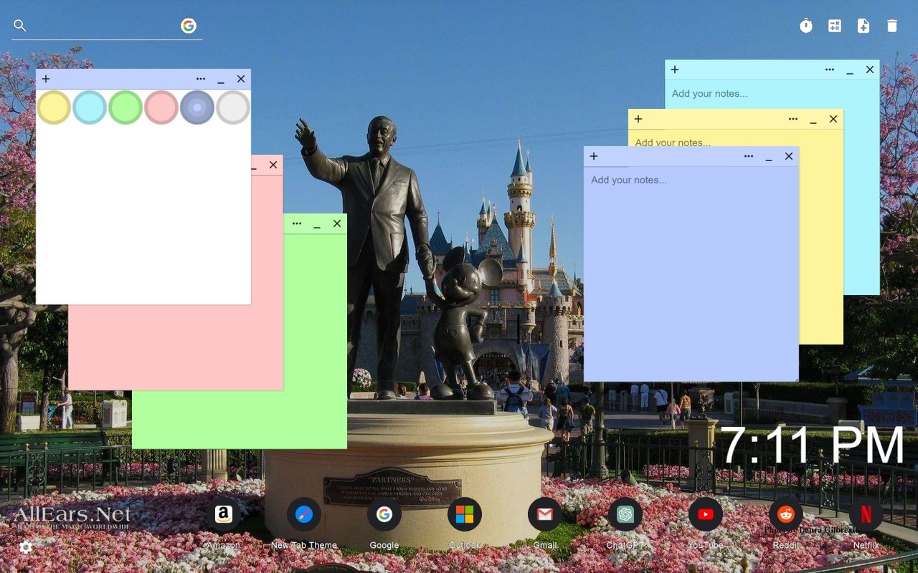Image resolution: width=918 pixels, height=573 pixels.
Task: Minimize the cyan sticky note
Action: 850,69
